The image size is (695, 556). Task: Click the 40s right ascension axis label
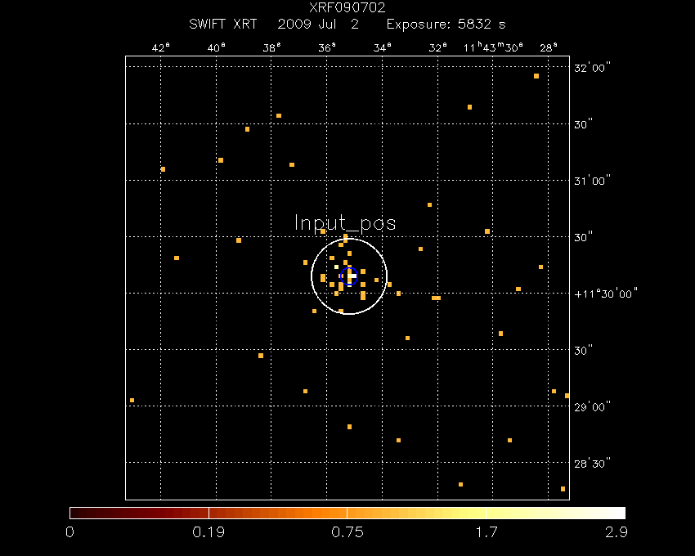point(217,47)
